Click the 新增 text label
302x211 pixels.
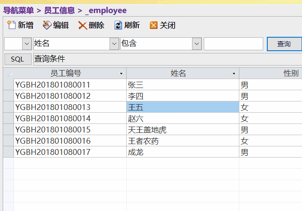pos(26,25)
